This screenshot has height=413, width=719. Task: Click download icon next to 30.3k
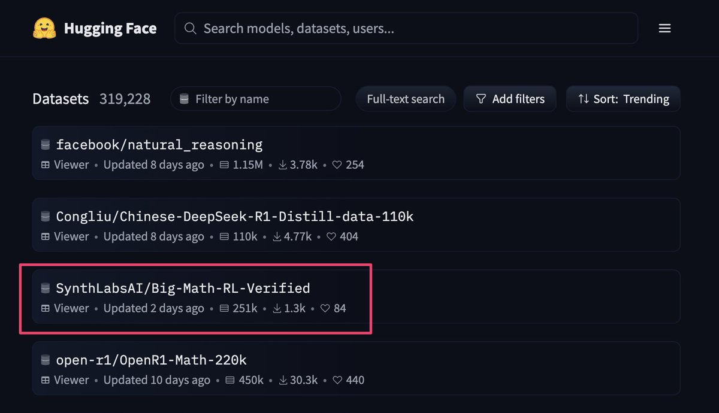pos(283,380)
